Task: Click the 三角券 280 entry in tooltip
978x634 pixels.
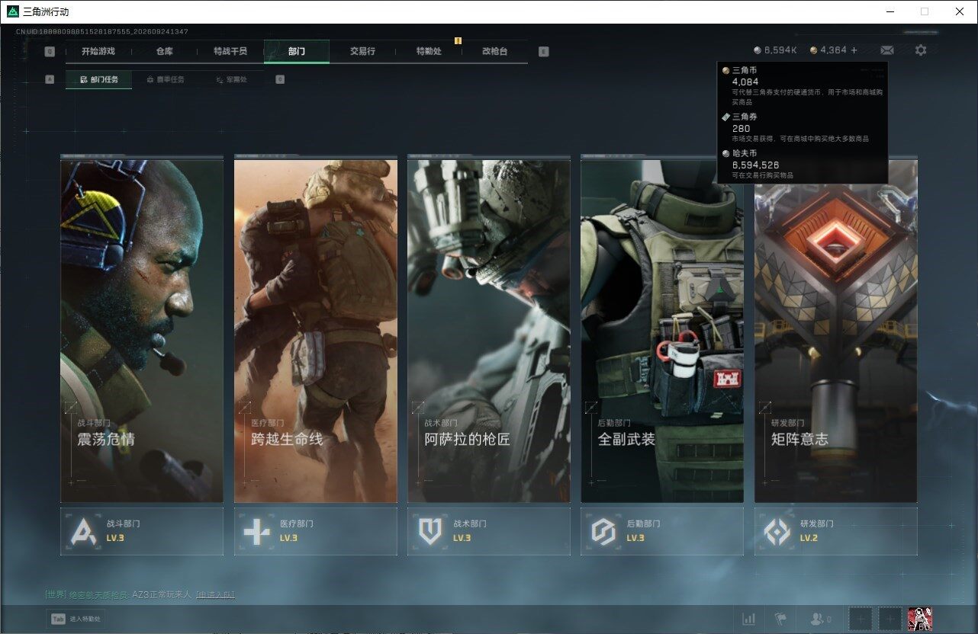Action: tap(801, 128)
